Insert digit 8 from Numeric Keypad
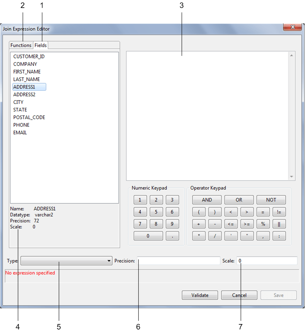Screen dimensions: 305x332 pos(156,224)
